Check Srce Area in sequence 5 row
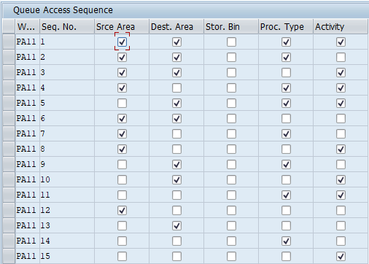 pyautogui.click(x=122, y=103)
